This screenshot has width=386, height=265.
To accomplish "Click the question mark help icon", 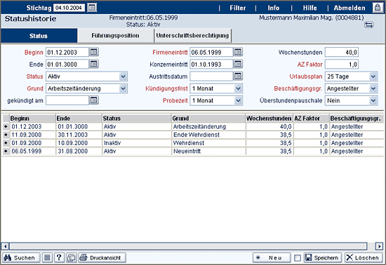I will pos(59,257).
